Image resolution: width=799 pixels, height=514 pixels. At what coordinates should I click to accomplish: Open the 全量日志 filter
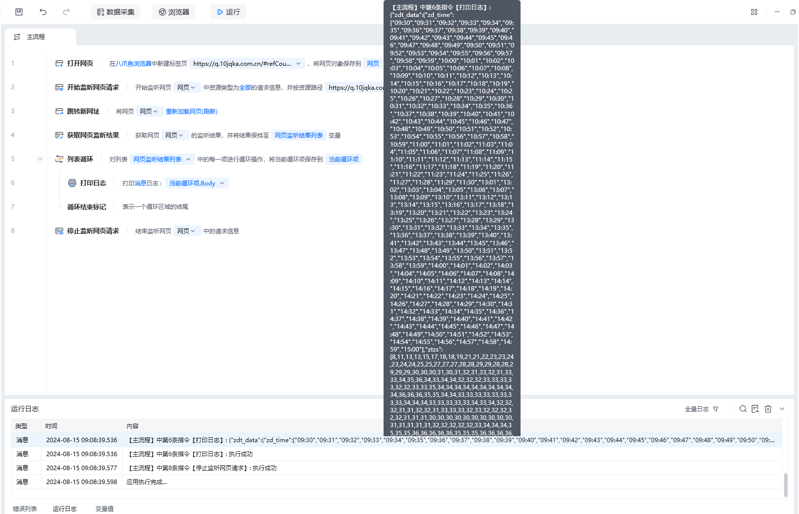point(701,409)
